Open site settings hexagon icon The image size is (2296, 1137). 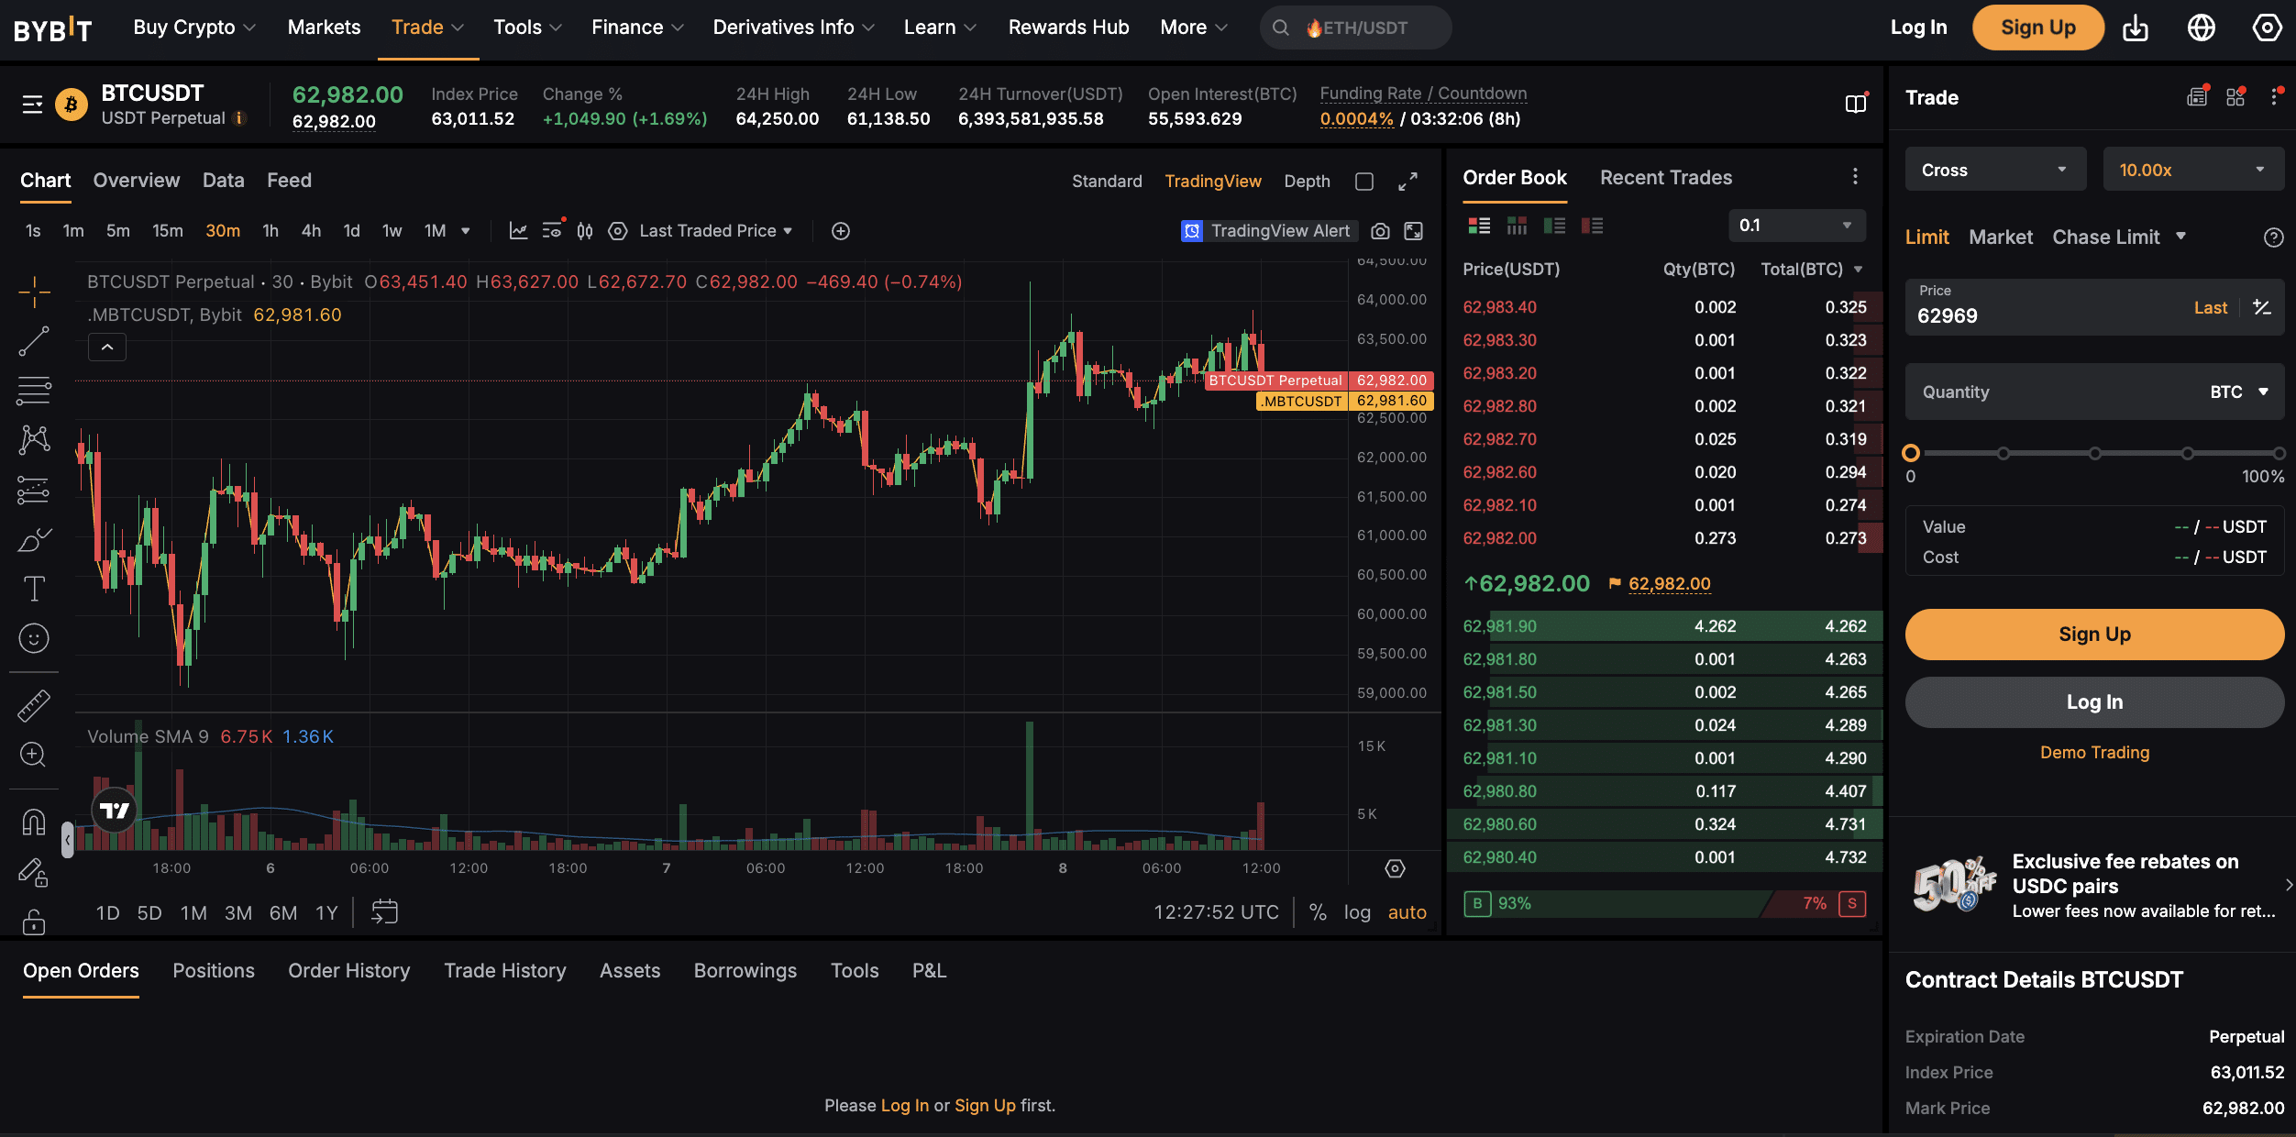(x=2268, y=28)
